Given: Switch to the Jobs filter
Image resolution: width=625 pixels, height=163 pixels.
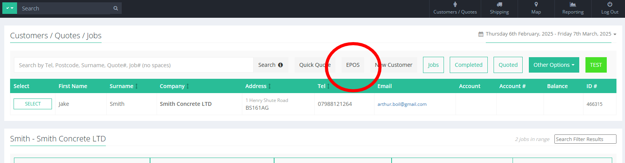Looking at the screenshot, I should [x=433, y=65].
